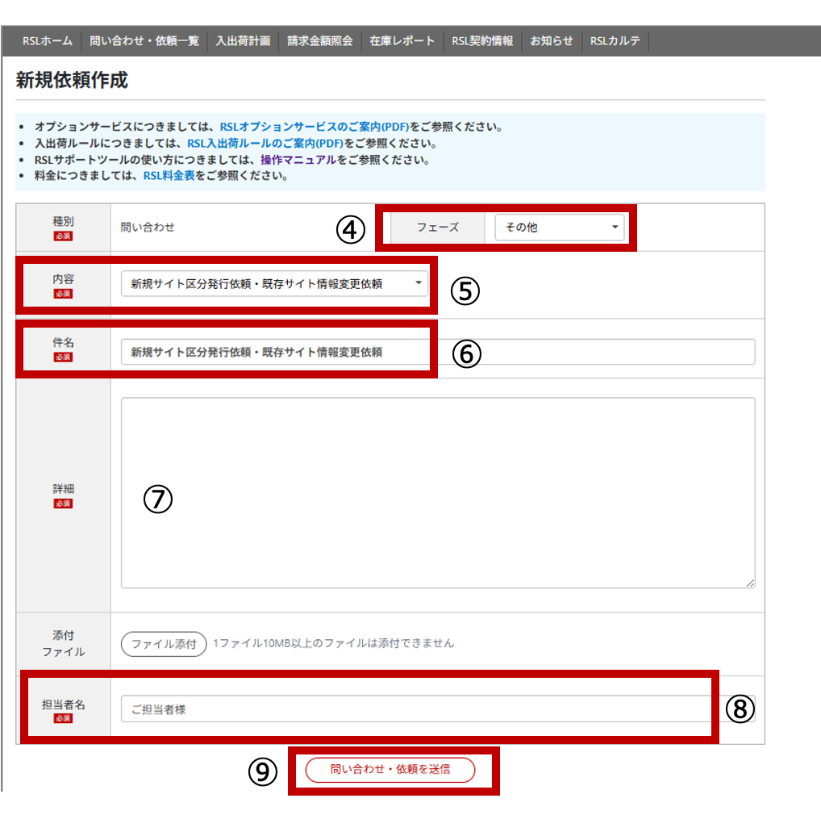This screenshot has height=815, width=821.
Task: Open 在庫レポート from the navigation bar
Action: 402,41
